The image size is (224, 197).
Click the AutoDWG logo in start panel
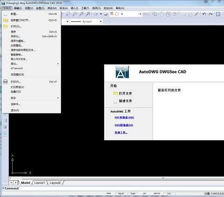122,72
